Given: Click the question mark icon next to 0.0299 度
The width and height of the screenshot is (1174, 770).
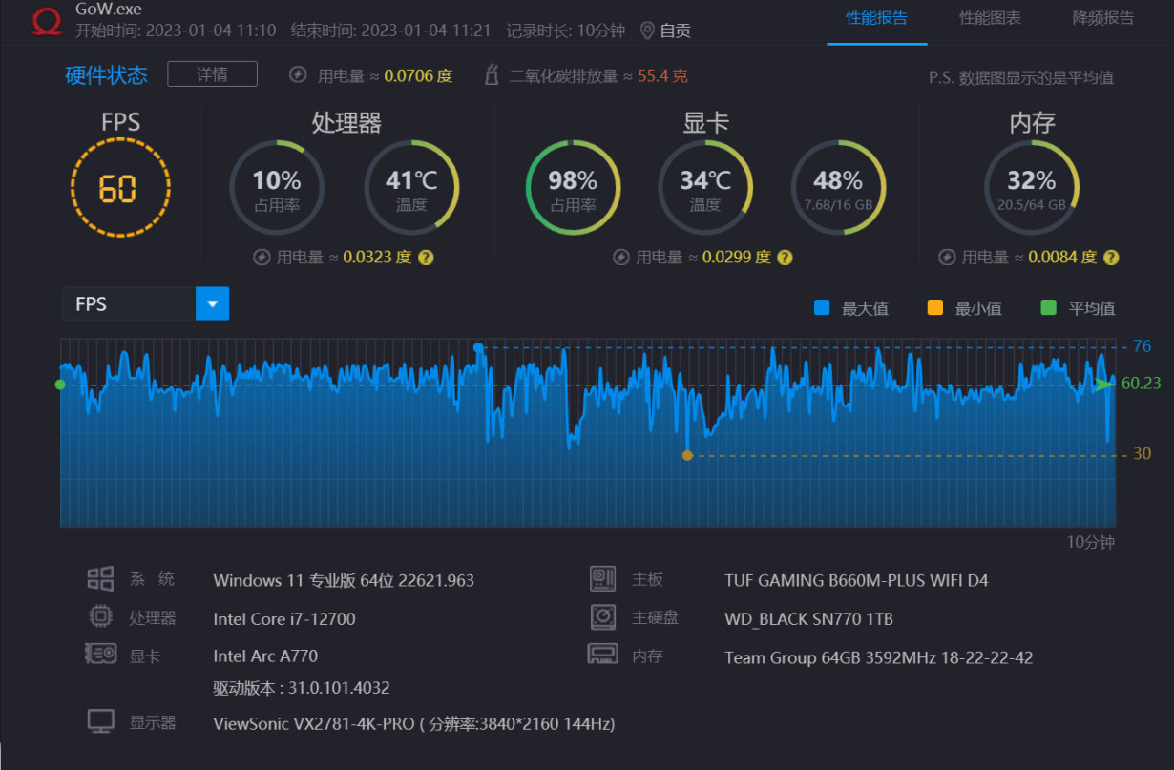Looking at the screenshot, I should pyautogui.click(x=785, y=258).
